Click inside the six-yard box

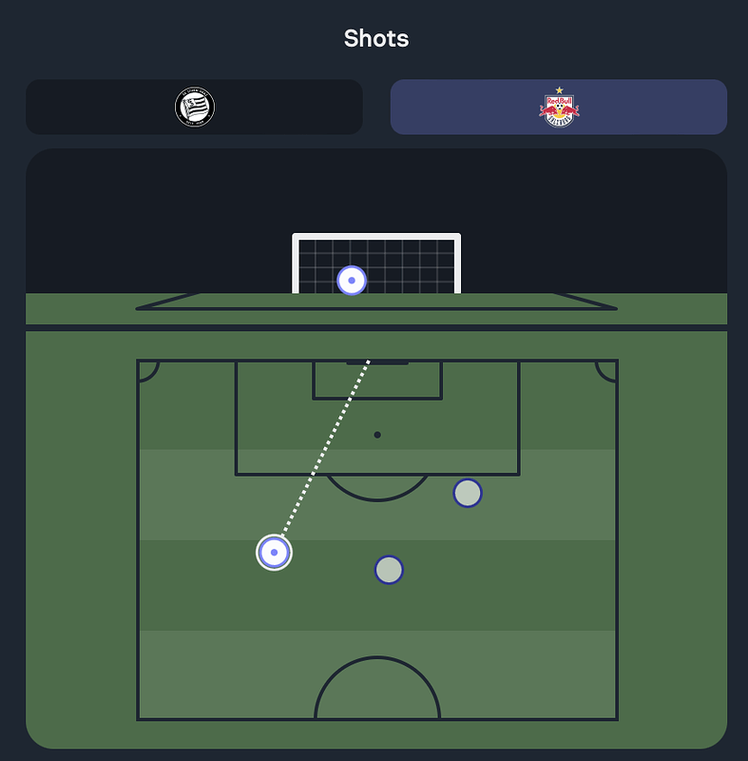pyautogui.click(x=377, y=380)
